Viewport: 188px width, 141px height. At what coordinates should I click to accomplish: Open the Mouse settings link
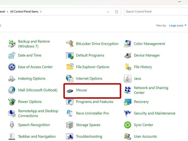(81, 90)
